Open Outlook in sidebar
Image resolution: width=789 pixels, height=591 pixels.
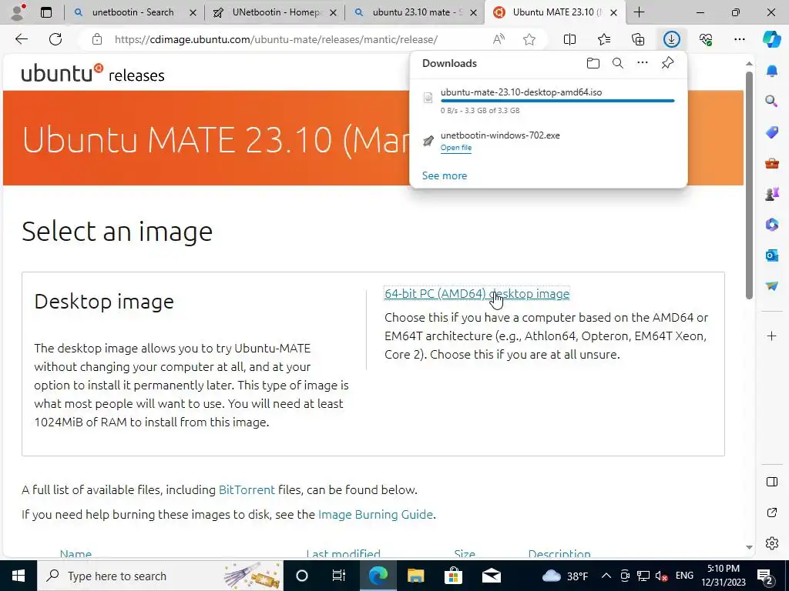(772, 255)
